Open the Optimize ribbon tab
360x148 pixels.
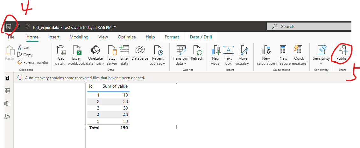[127, 37]
